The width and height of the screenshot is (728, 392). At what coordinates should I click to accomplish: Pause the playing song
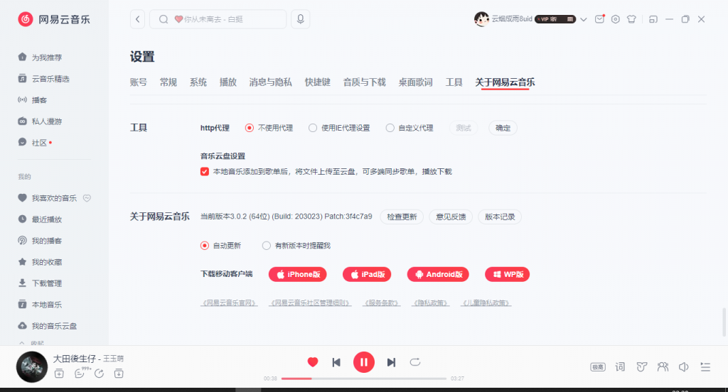tap(364, 362)
